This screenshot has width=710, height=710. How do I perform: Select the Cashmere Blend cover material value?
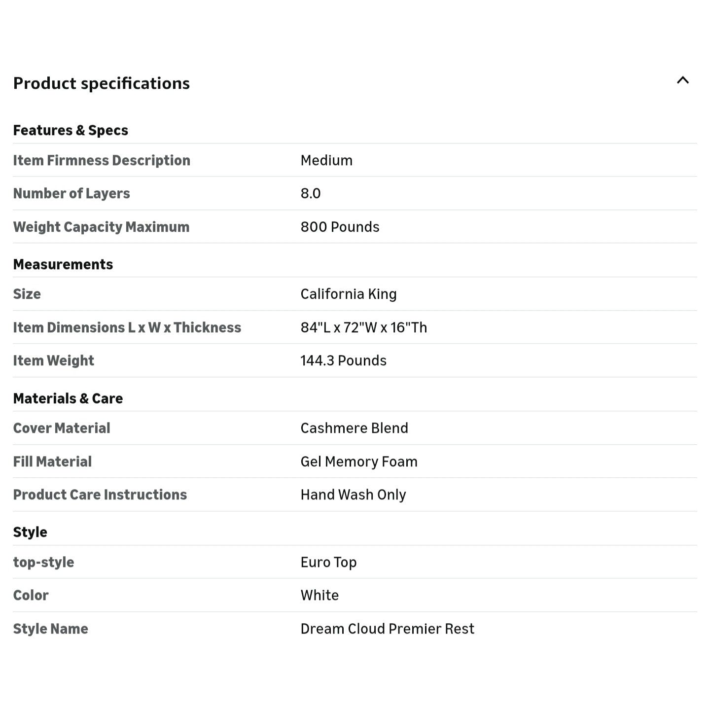pyautogui.click(x=354, y=428)
